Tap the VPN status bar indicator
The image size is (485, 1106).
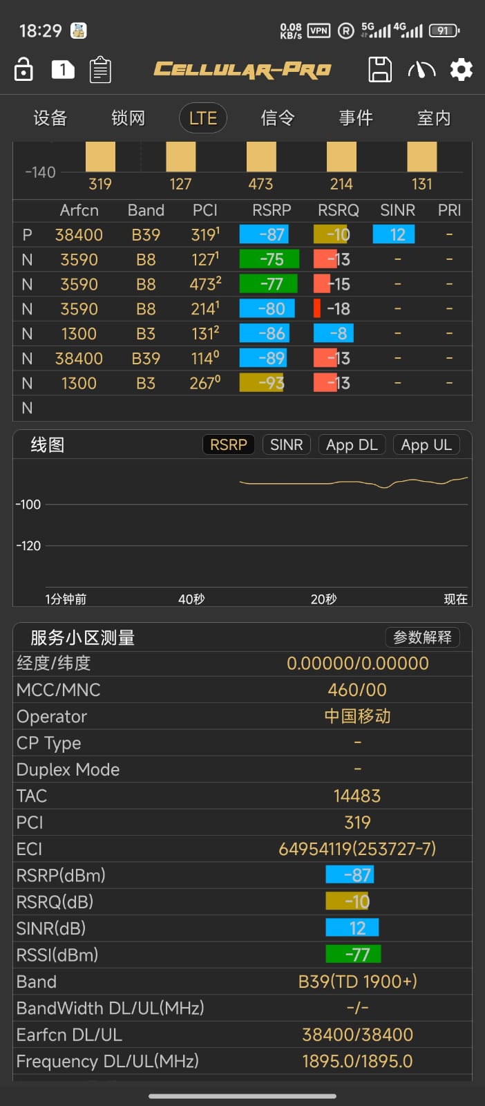pyautogui.click(x=318, y=30)
